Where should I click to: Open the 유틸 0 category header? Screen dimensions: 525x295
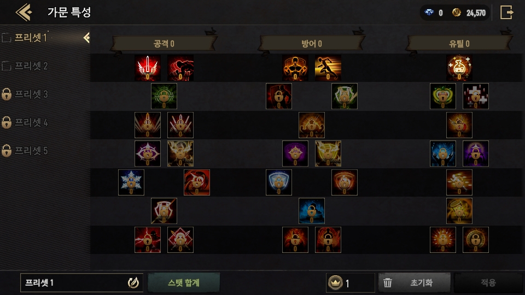(x=459, y=44)
